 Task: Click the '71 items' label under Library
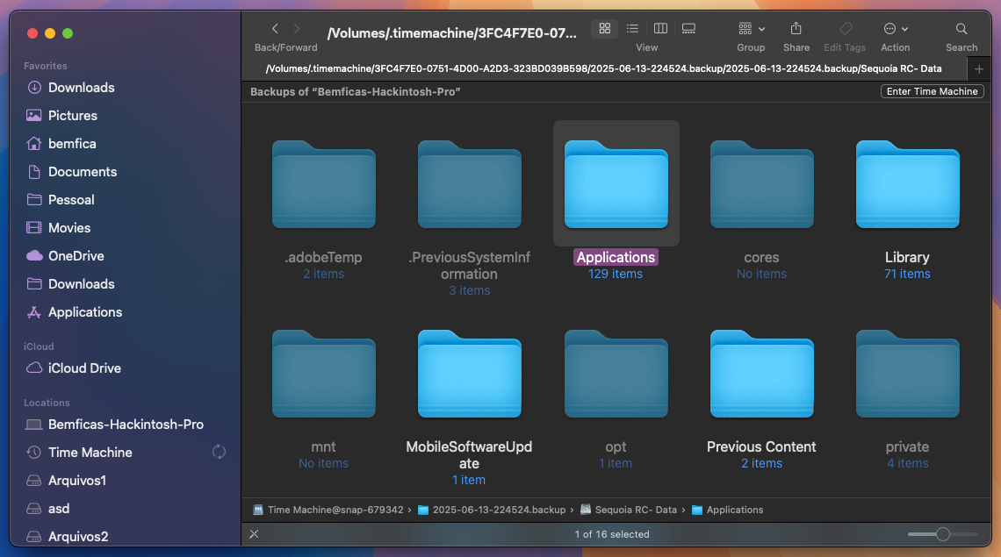click(x=907, y=274)
